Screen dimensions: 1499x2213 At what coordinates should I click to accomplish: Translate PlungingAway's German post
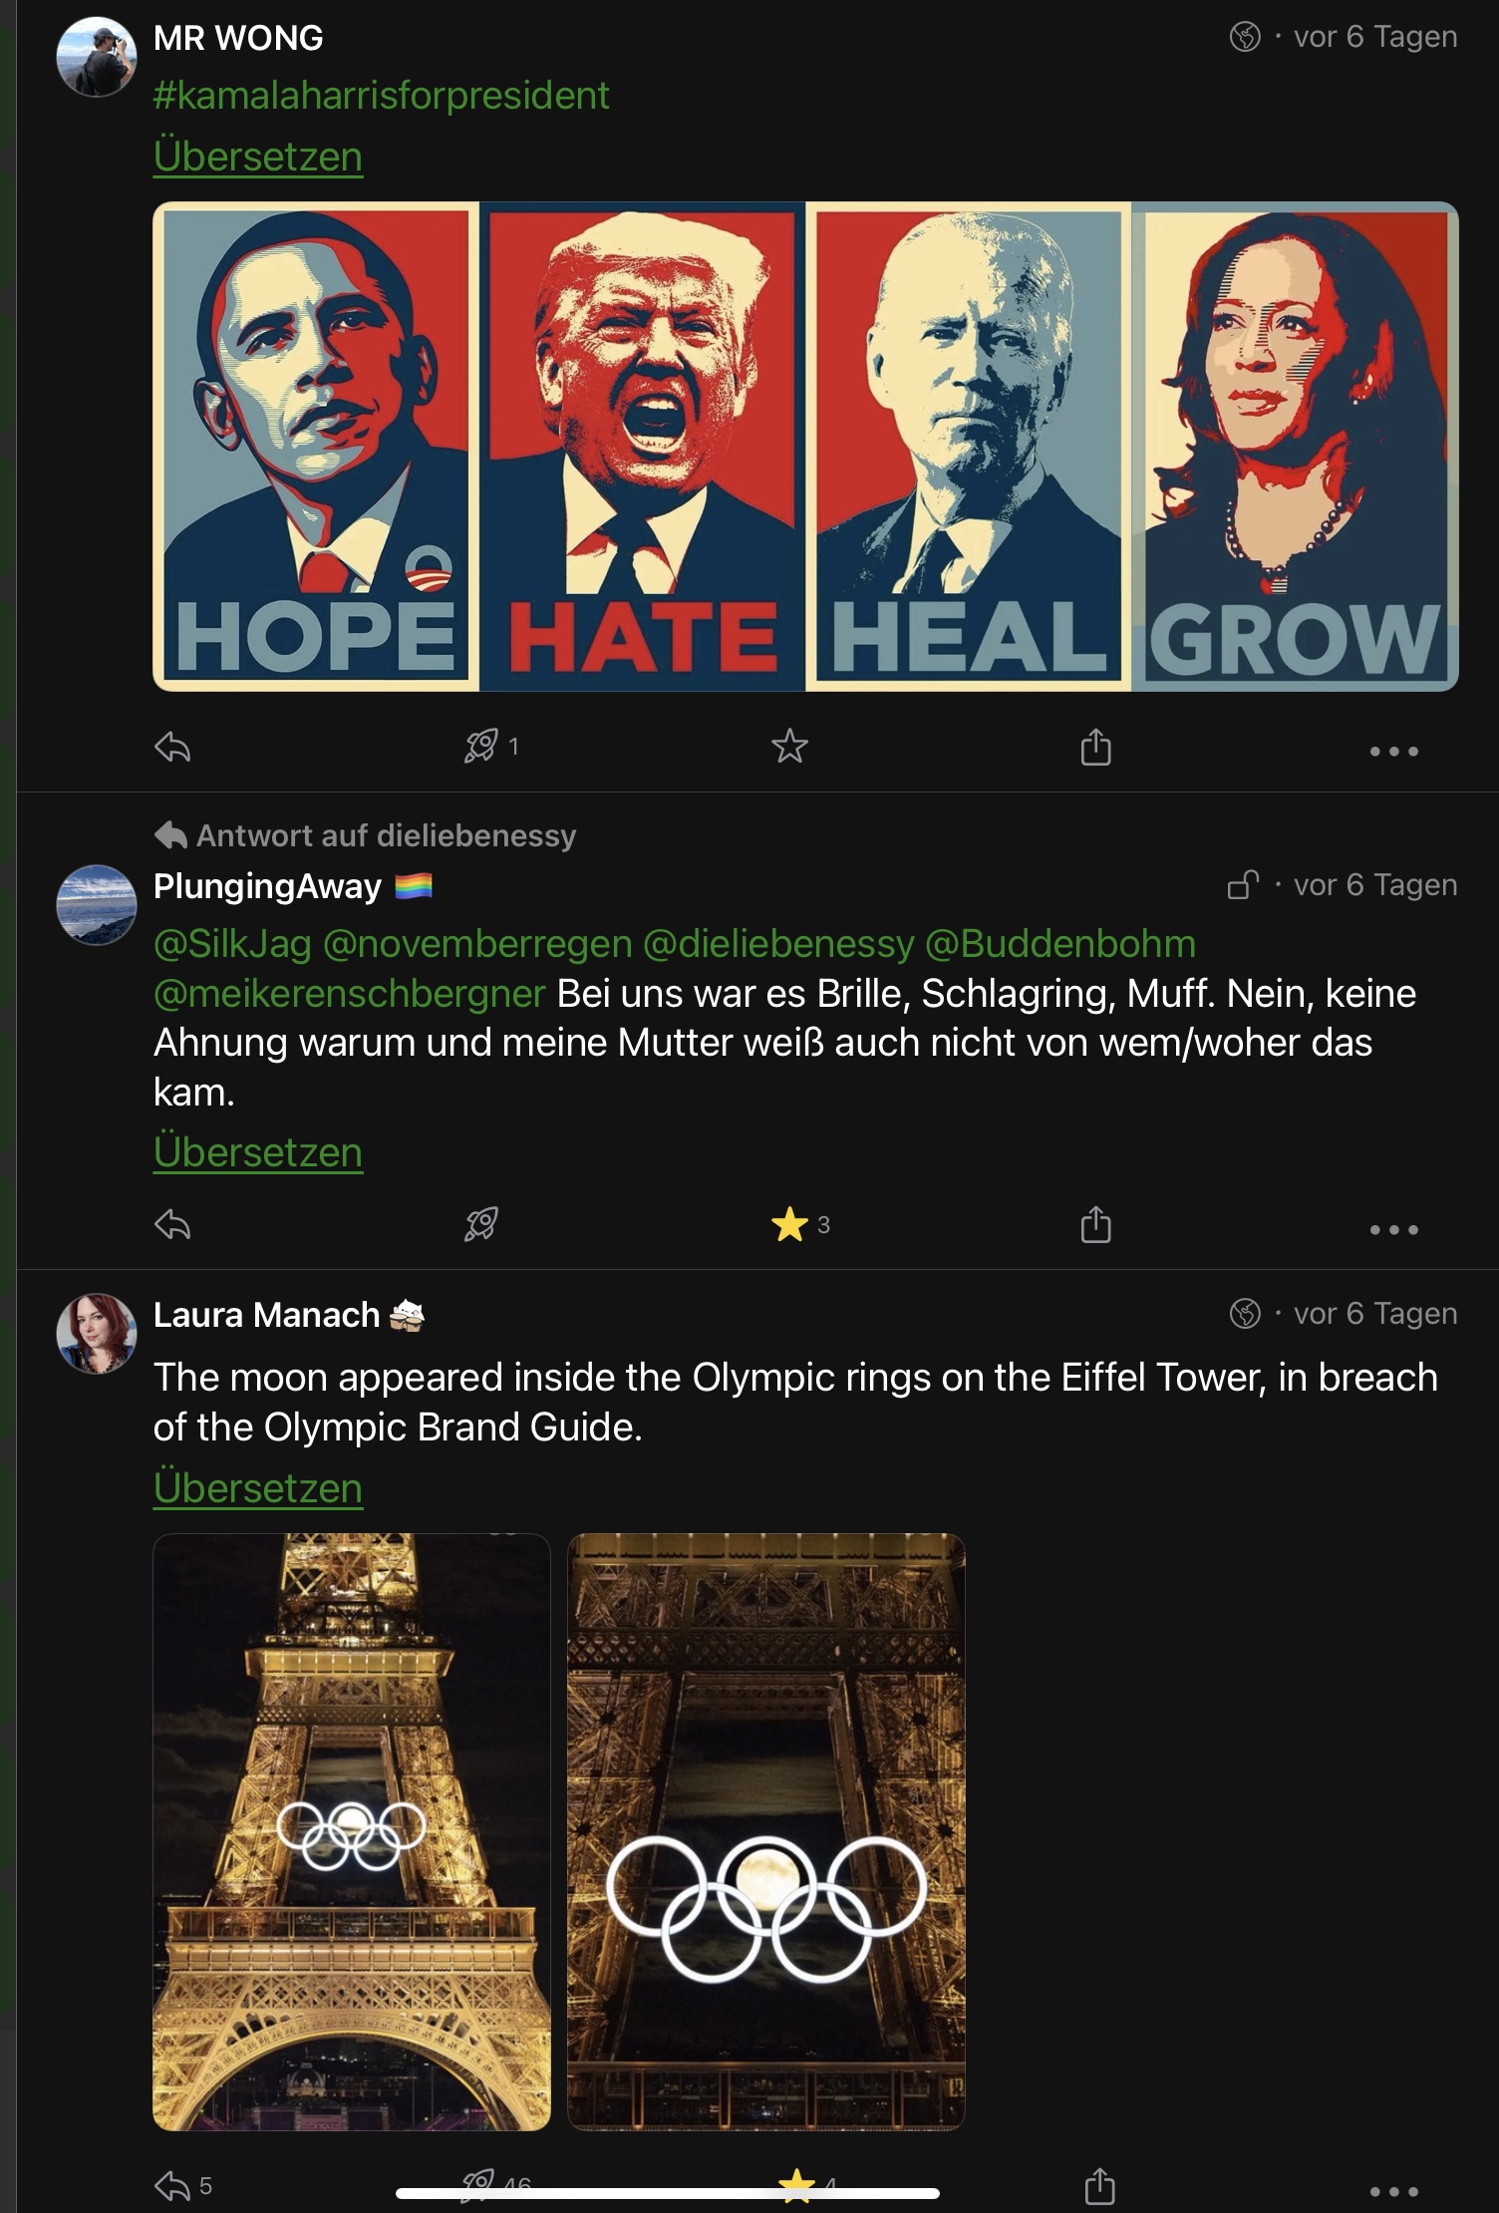(x=257, y=1152)
